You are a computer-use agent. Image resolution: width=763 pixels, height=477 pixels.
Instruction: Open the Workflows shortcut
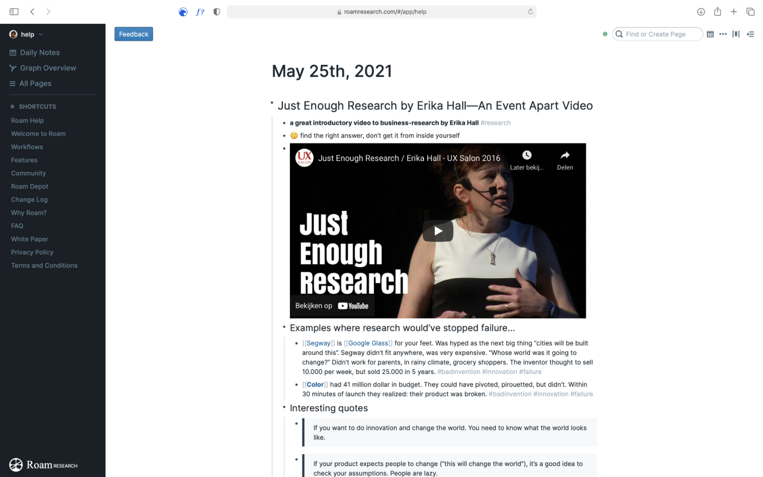point(27,147)
